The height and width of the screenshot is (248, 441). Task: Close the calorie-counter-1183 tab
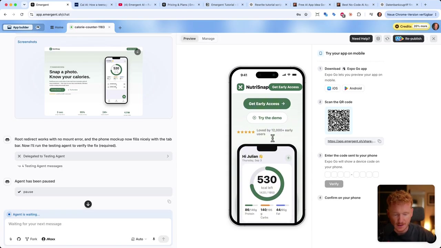(109, 27)
